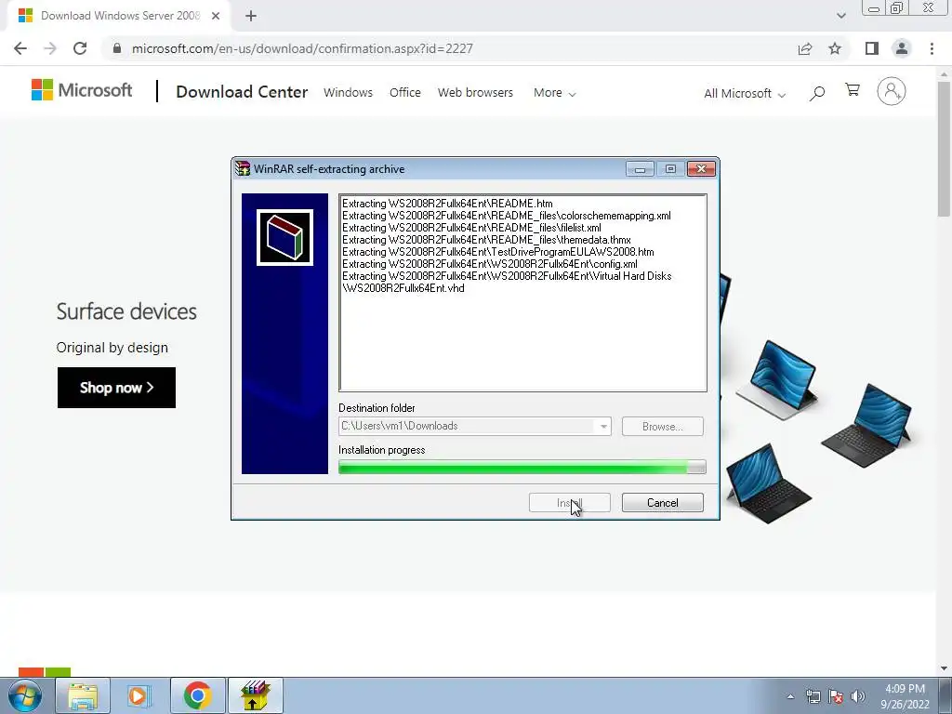This screenshot has width=952, height=714.
Task: Click the 'TestDriveProgramEULAWS2008.htm' line
Action: [x=498, y=252]
